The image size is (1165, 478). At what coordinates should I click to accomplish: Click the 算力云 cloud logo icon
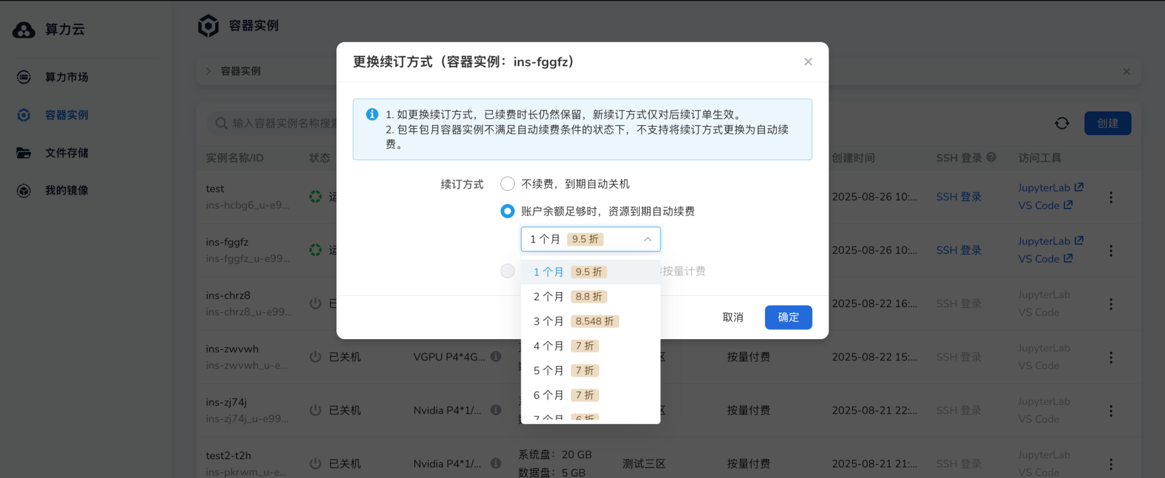(24, 29)
